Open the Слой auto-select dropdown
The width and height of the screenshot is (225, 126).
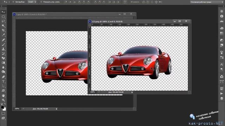tap(32, 2)
